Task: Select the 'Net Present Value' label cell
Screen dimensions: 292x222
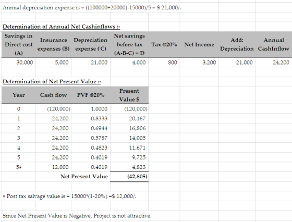Action: [84, 177]
